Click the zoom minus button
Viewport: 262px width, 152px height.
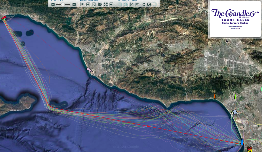[53, 4]
